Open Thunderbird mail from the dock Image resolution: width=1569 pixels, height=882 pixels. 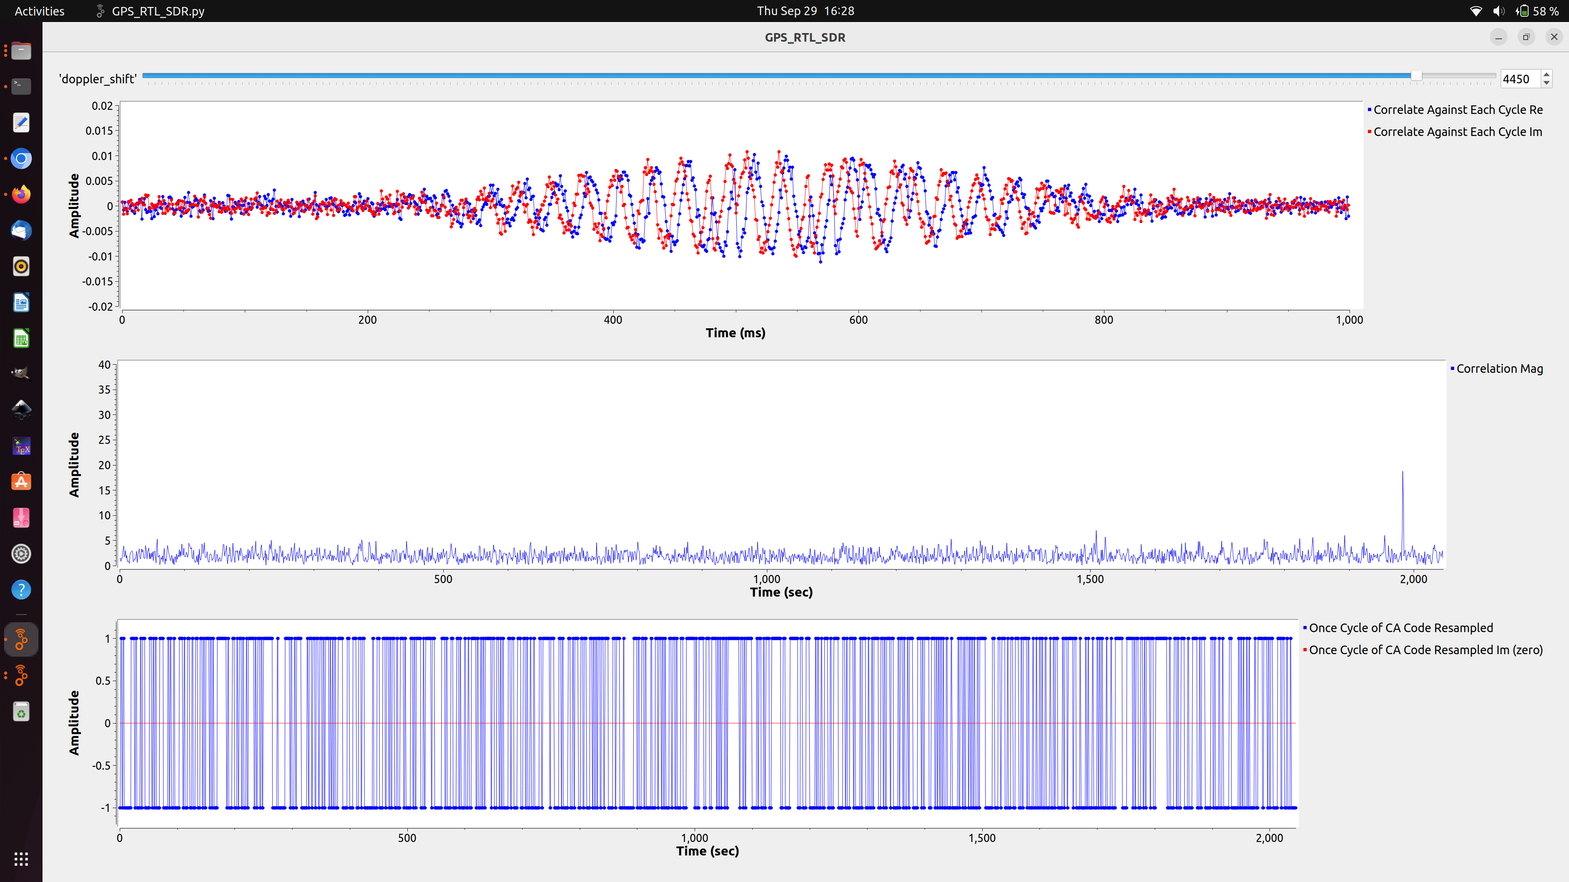pos(21,231)
